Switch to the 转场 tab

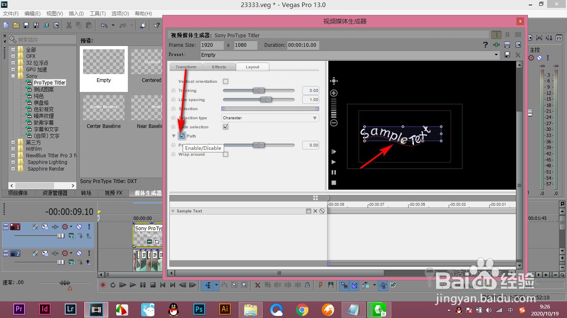[x=86, y=193]
